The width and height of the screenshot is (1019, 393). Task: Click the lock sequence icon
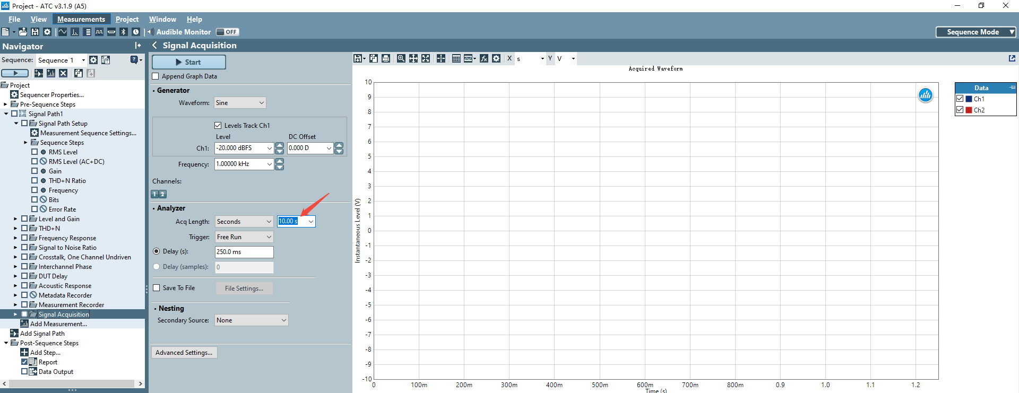tap(106, 60)
